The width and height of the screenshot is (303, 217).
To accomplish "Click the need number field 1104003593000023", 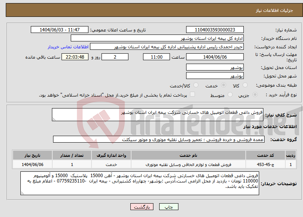I will click(x=215, y=30).
